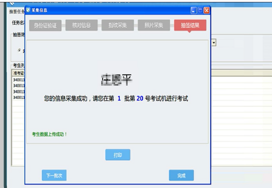Click the shield icon in 采集信息 title bar
The height and width of the screenshot is (188, 272).
[28, 10]
